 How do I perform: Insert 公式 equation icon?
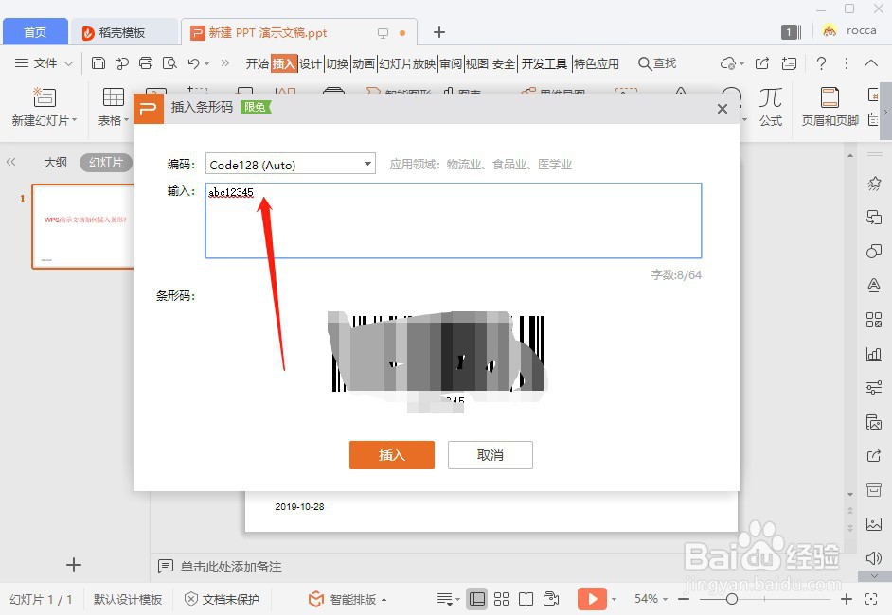click(x=770, y=107)
